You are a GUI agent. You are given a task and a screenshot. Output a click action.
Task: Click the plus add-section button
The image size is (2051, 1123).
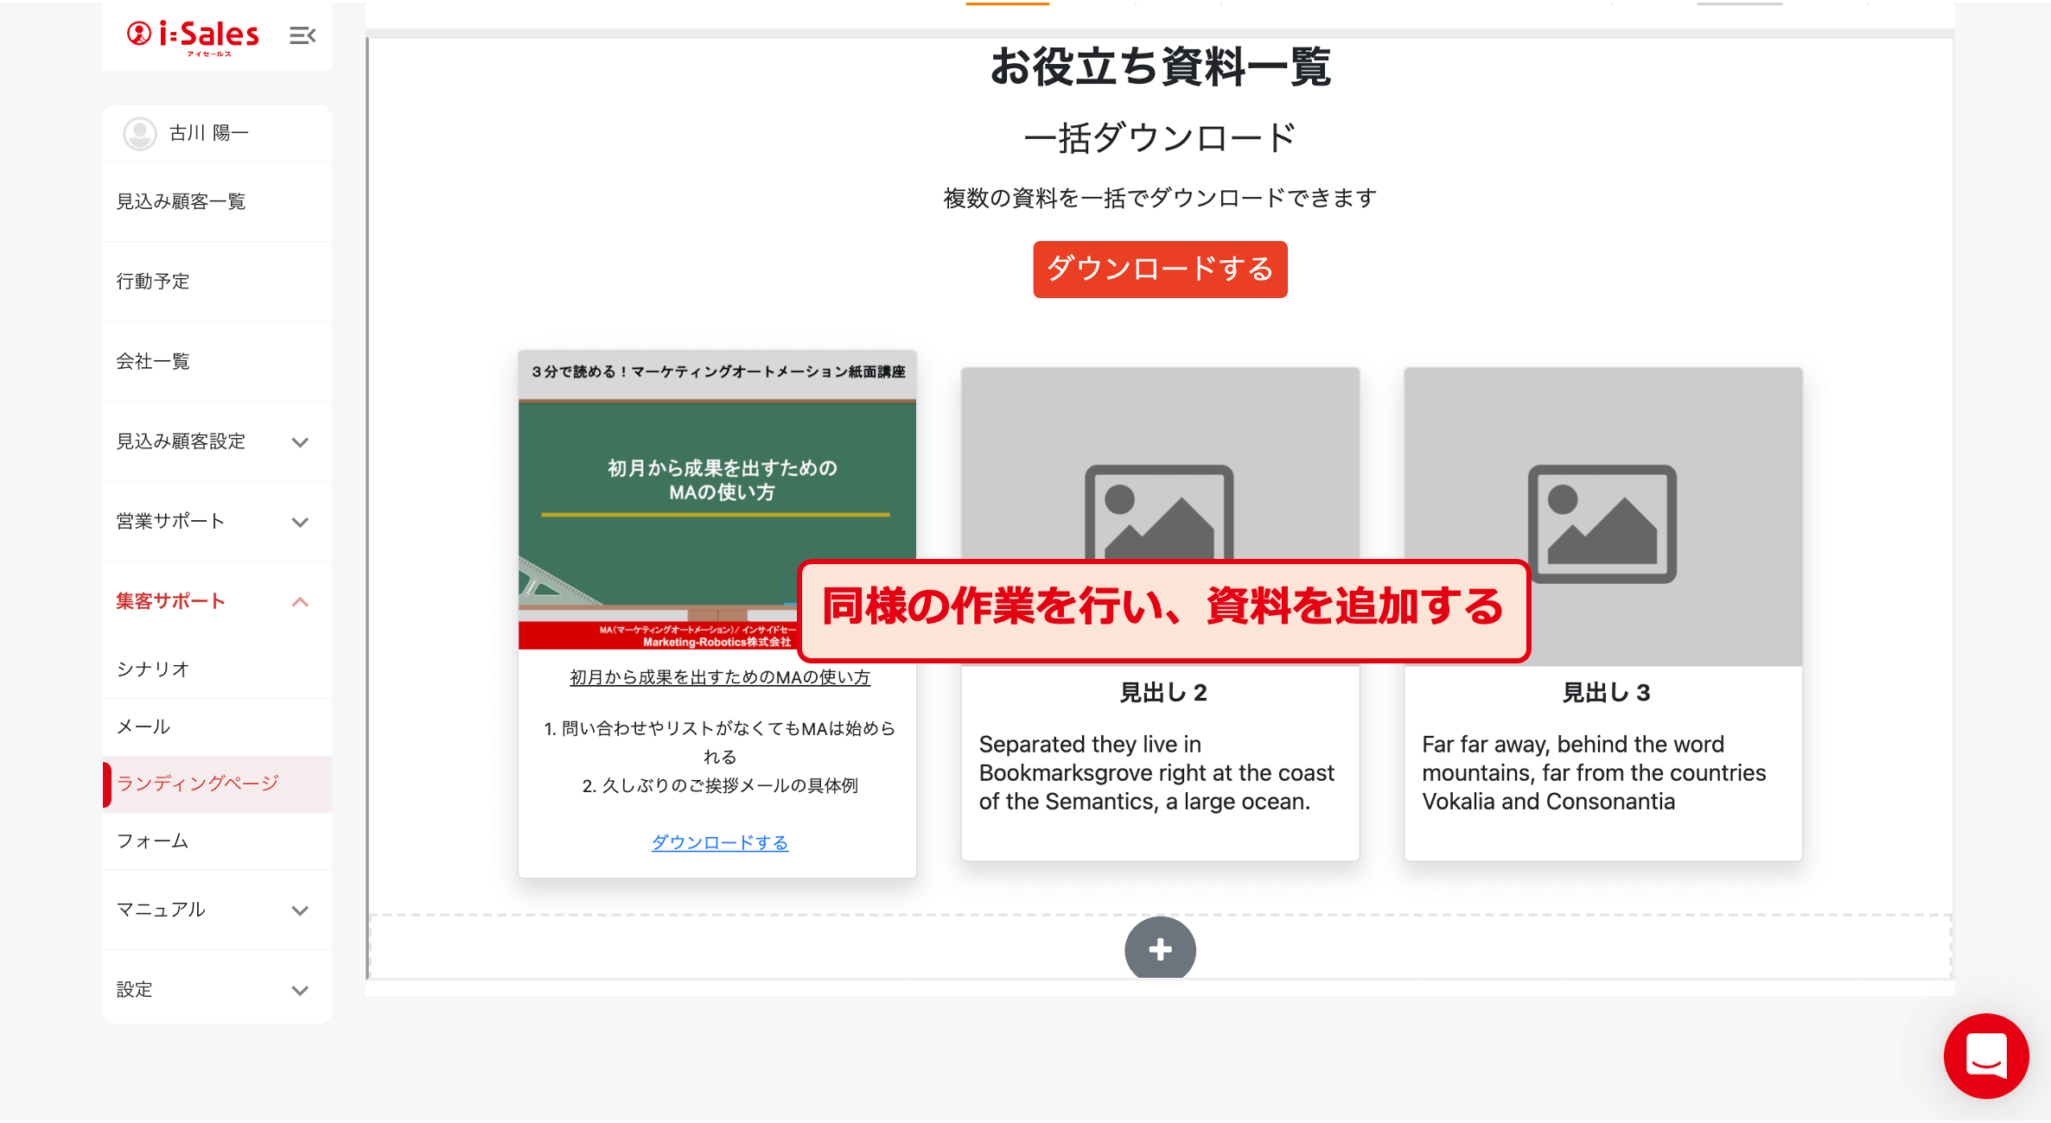point(1159,949)
